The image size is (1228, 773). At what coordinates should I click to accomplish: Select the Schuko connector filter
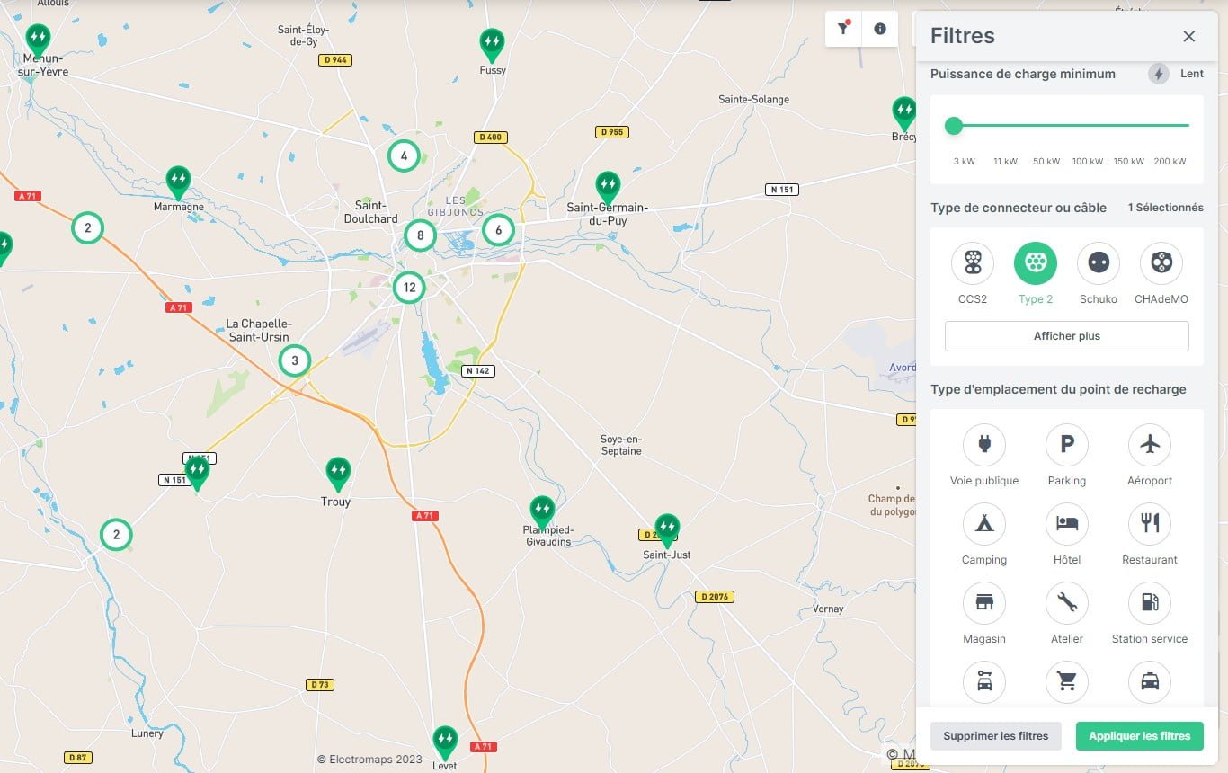(1098, 262)
